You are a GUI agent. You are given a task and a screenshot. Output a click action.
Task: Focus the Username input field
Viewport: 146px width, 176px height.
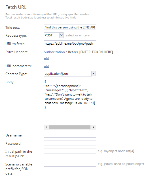(x=70, y=135)
